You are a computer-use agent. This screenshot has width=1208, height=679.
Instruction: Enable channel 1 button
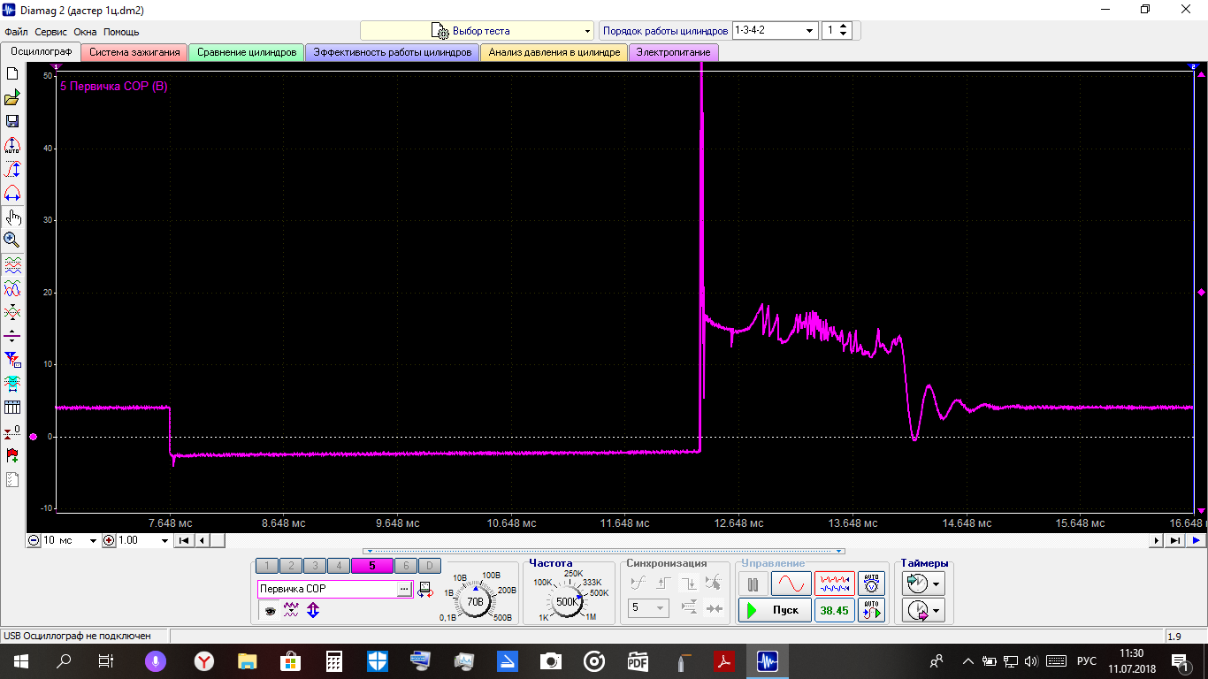[x=267, y=566]
